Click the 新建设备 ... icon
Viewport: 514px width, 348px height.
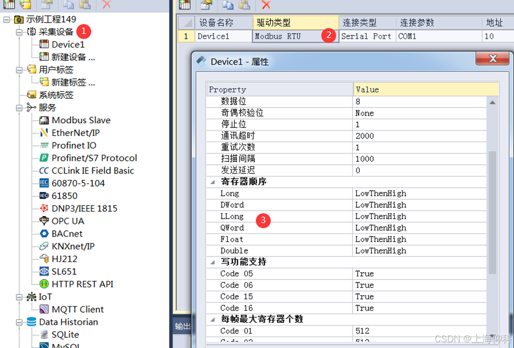pos(44,57)
